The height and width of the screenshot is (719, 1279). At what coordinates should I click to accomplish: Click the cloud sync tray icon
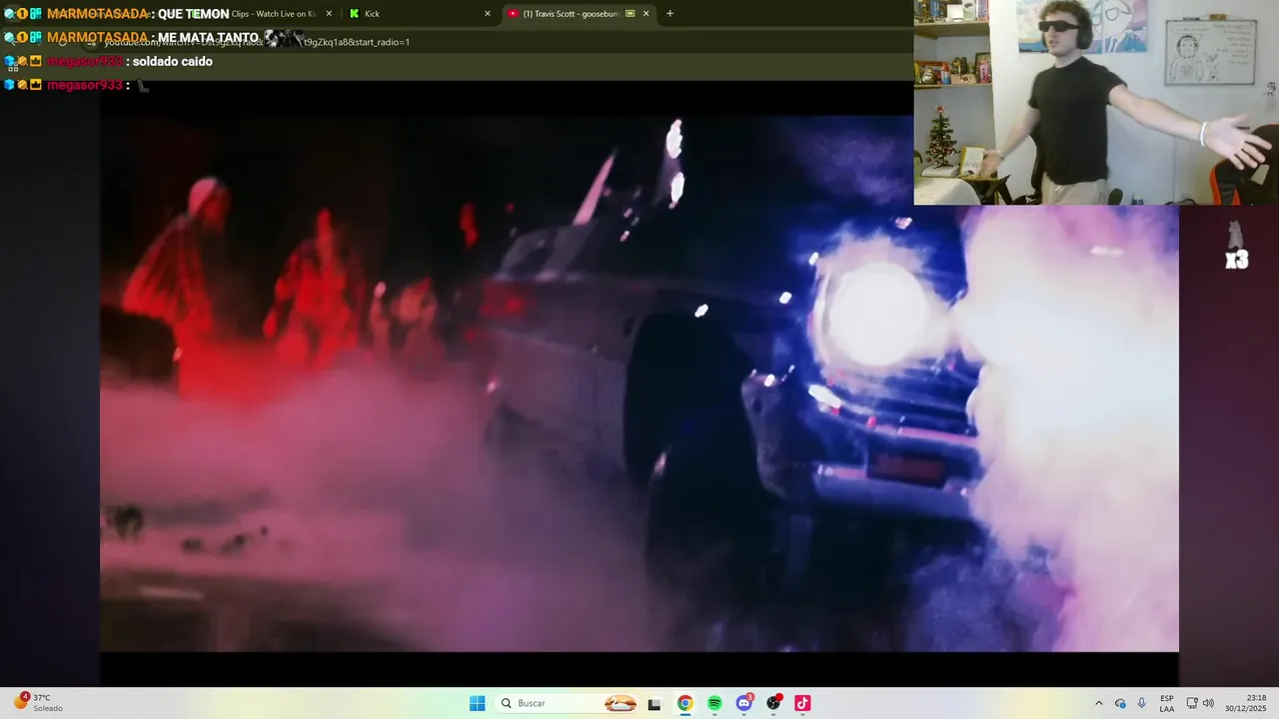tap(1120, 703)
